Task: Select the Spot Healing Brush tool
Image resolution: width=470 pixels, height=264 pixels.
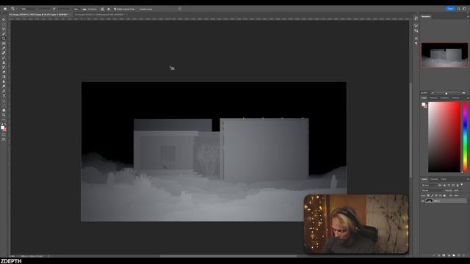Action: [x=4, y=53]
